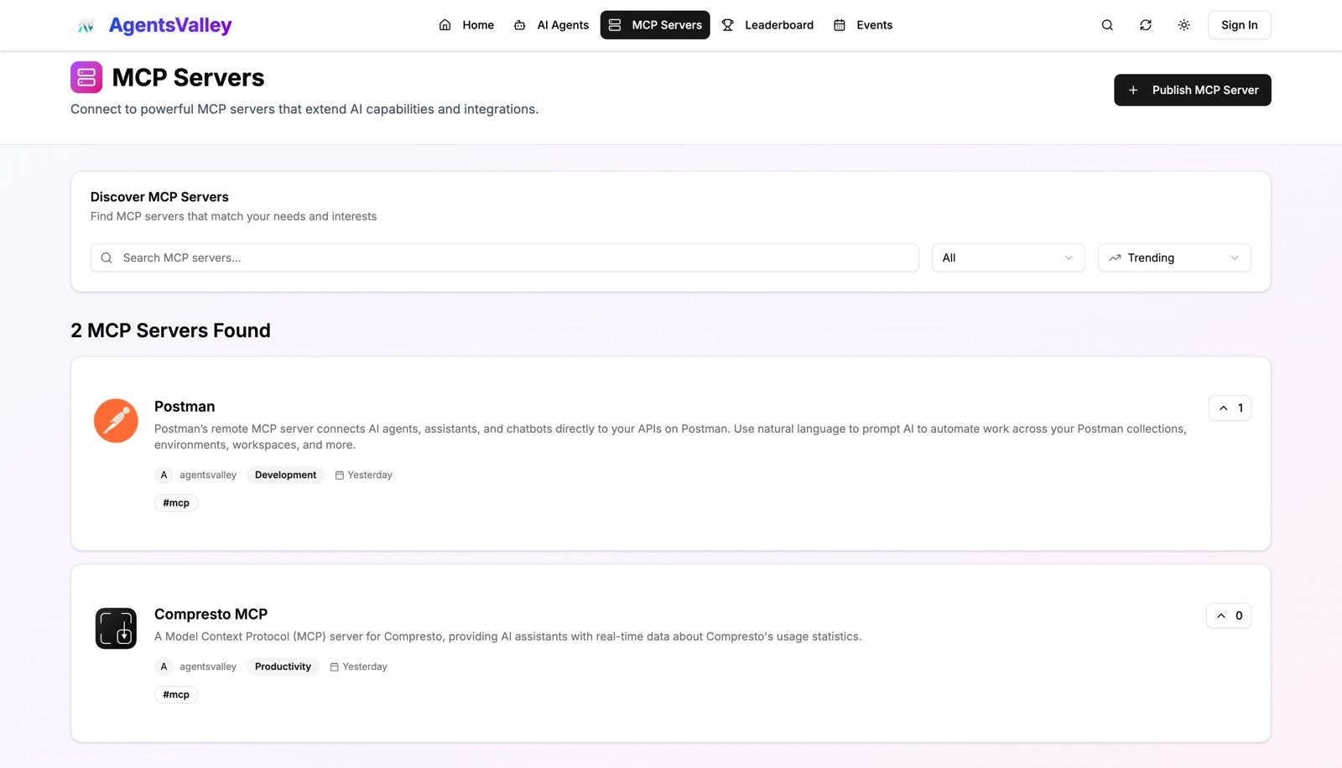This screenshot has width=1342, height=768.
Task: Open the Postman server title
Action: pyautogui.click(x=185, y=407)
